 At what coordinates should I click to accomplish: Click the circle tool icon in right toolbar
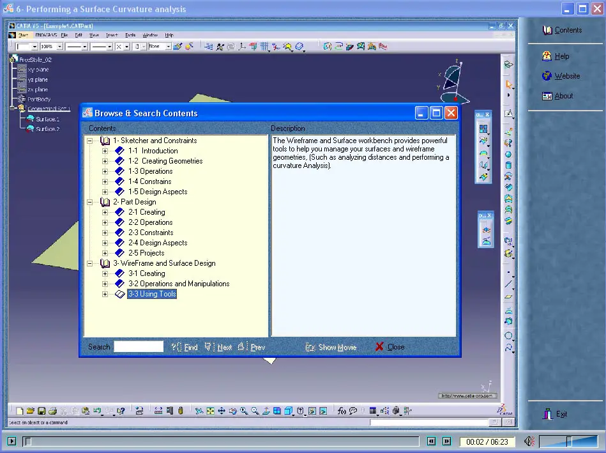(x=508, y=336)
